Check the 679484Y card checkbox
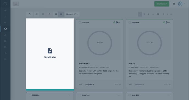The width and height of the screenshot is (189, 100). 30,95
